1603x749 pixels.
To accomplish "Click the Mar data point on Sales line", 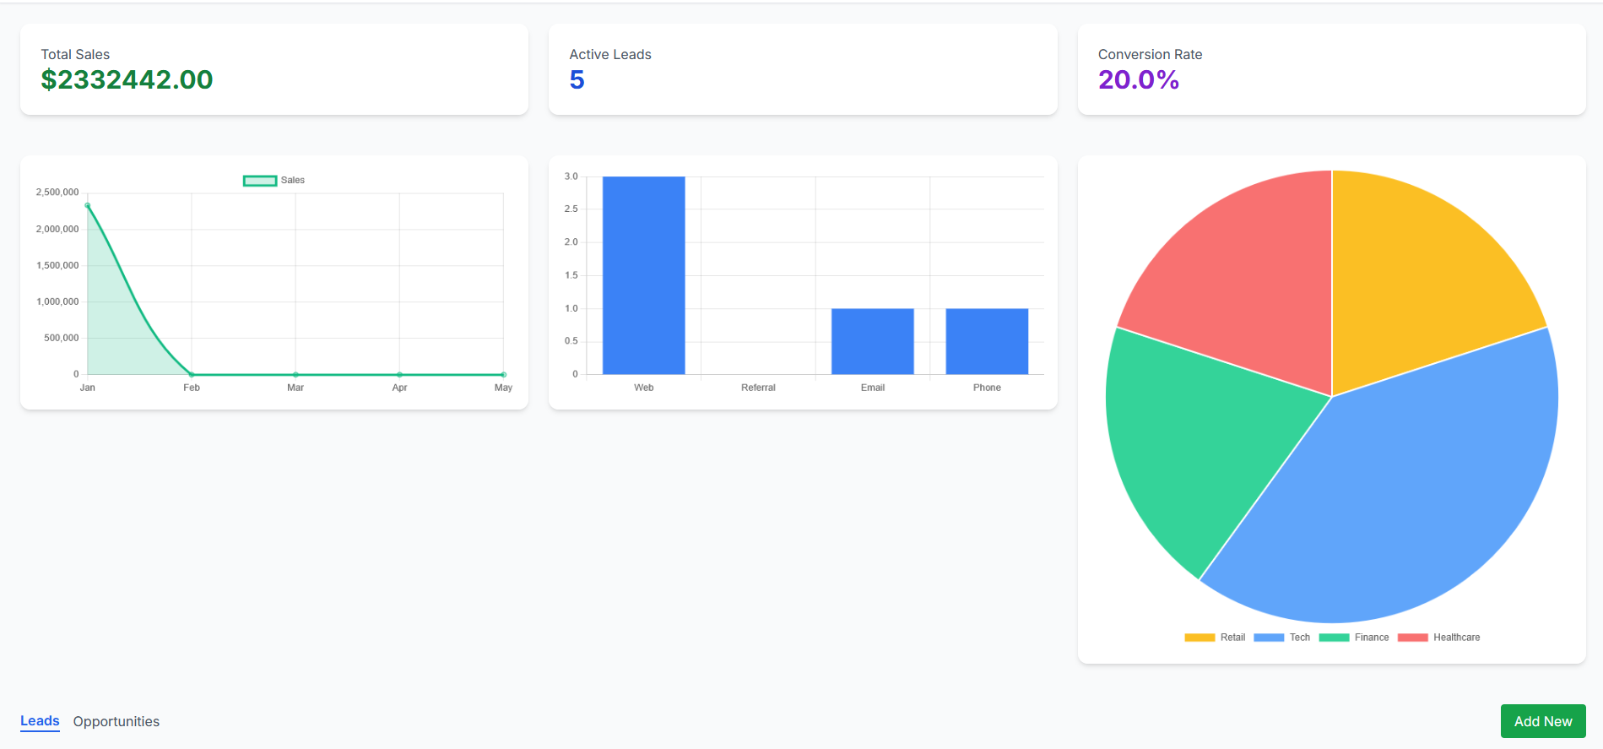I will [295, 374].
